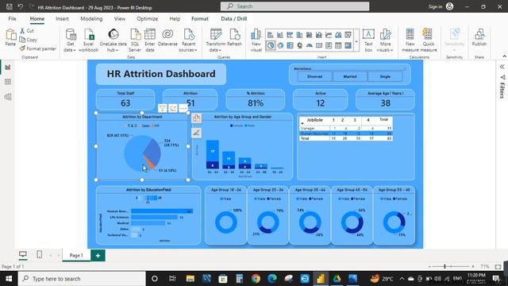Open the View ribbon tab
508x286 pixels.
[120, 19]
